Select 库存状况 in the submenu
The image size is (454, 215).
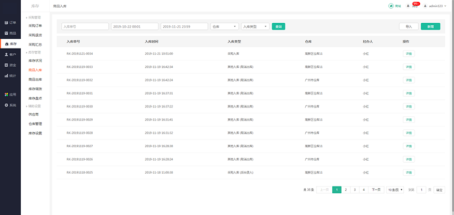tap(35, 61)
